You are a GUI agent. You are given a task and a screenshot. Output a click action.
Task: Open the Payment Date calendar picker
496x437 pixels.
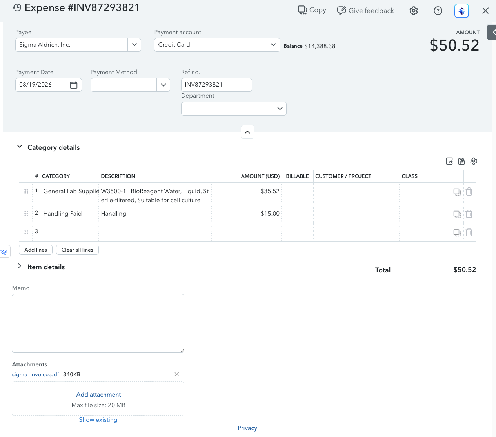[74, 85]
